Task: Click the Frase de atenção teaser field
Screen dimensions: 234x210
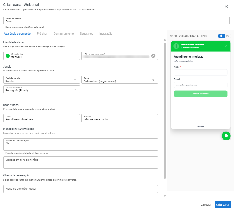Action: 80,189
